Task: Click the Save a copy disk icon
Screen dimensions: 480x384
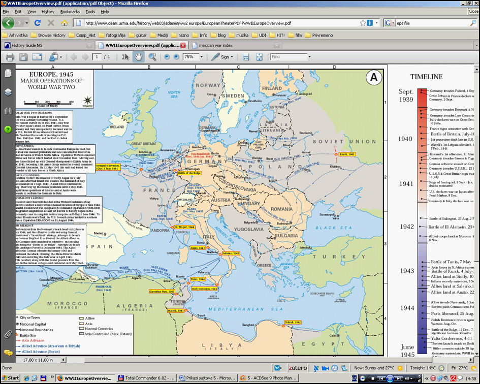Action: (x=23, y=57)
